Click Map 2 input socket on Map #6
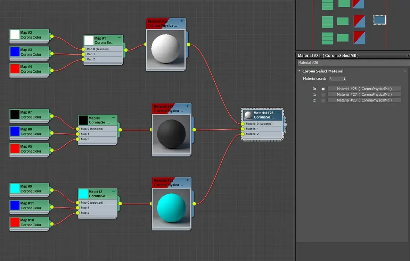The height and width of the screenshot is (261, 410). click(x=78, y=139)
